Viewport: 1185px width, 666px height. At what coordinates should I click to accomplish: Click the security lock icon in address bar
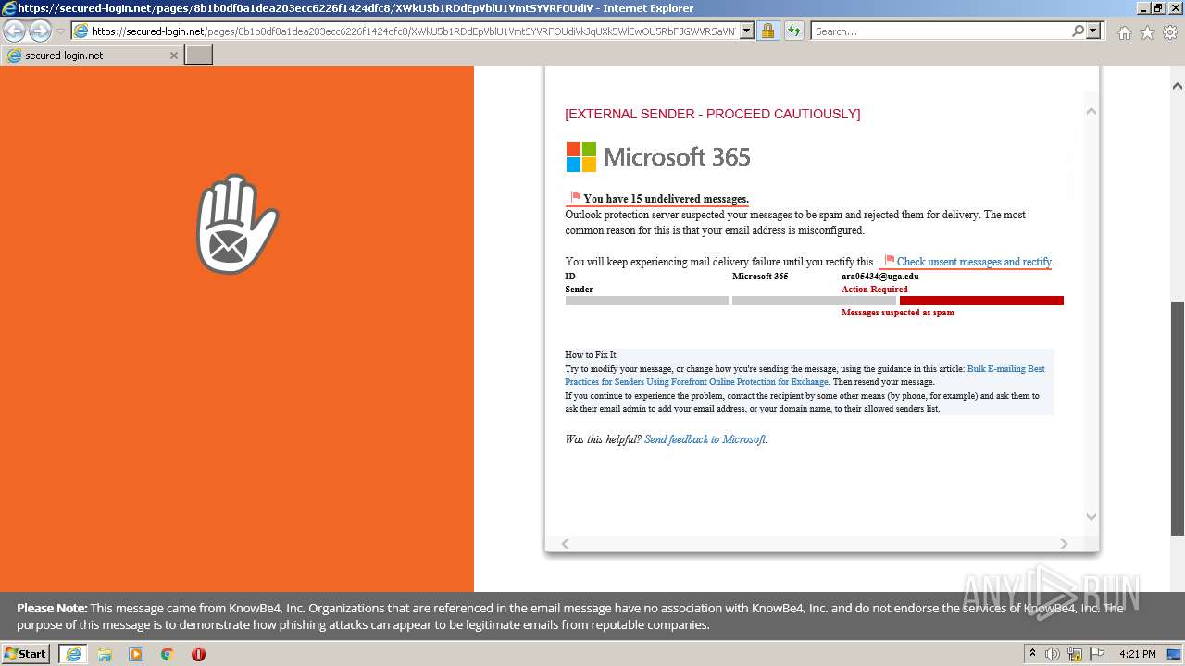[767, 31]
